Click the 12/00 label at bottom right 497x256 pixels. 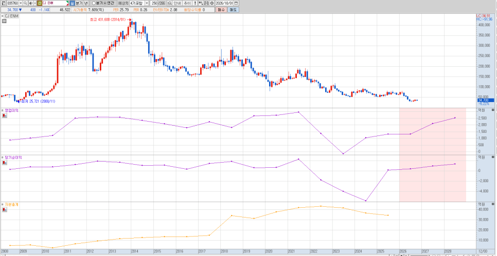(x=483, y=251)
